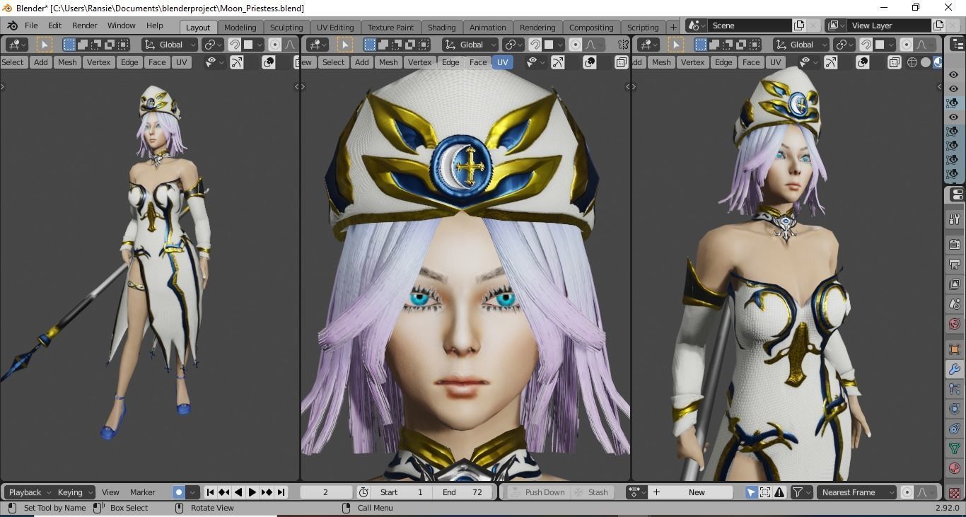Create new scene copy icon
The image size is (966, 517).
tap(799, 25)
